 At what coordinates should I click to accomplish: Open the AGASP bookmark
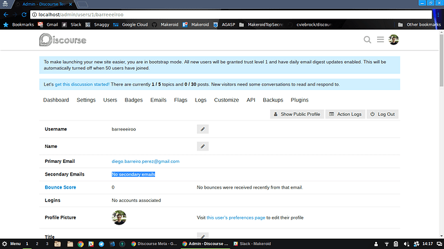coord(224,24)
